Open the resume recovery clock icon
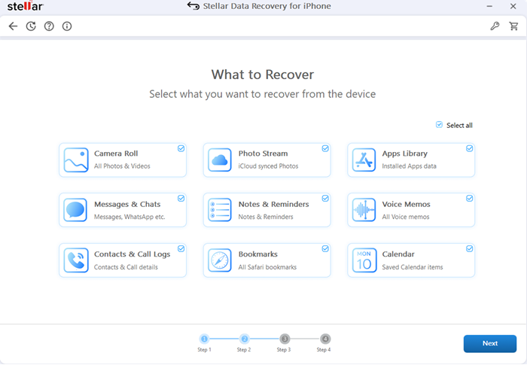 31,26
